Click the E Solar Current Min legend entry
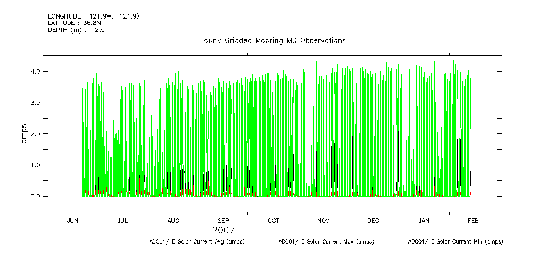 tap(455, 241)
